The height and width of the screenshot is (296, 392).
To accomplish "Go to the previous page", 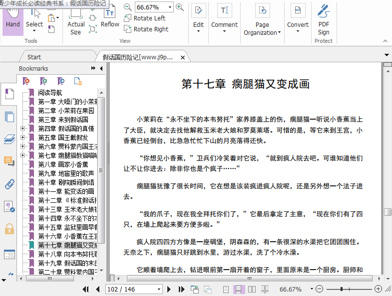I will click(x=97, y=289).
